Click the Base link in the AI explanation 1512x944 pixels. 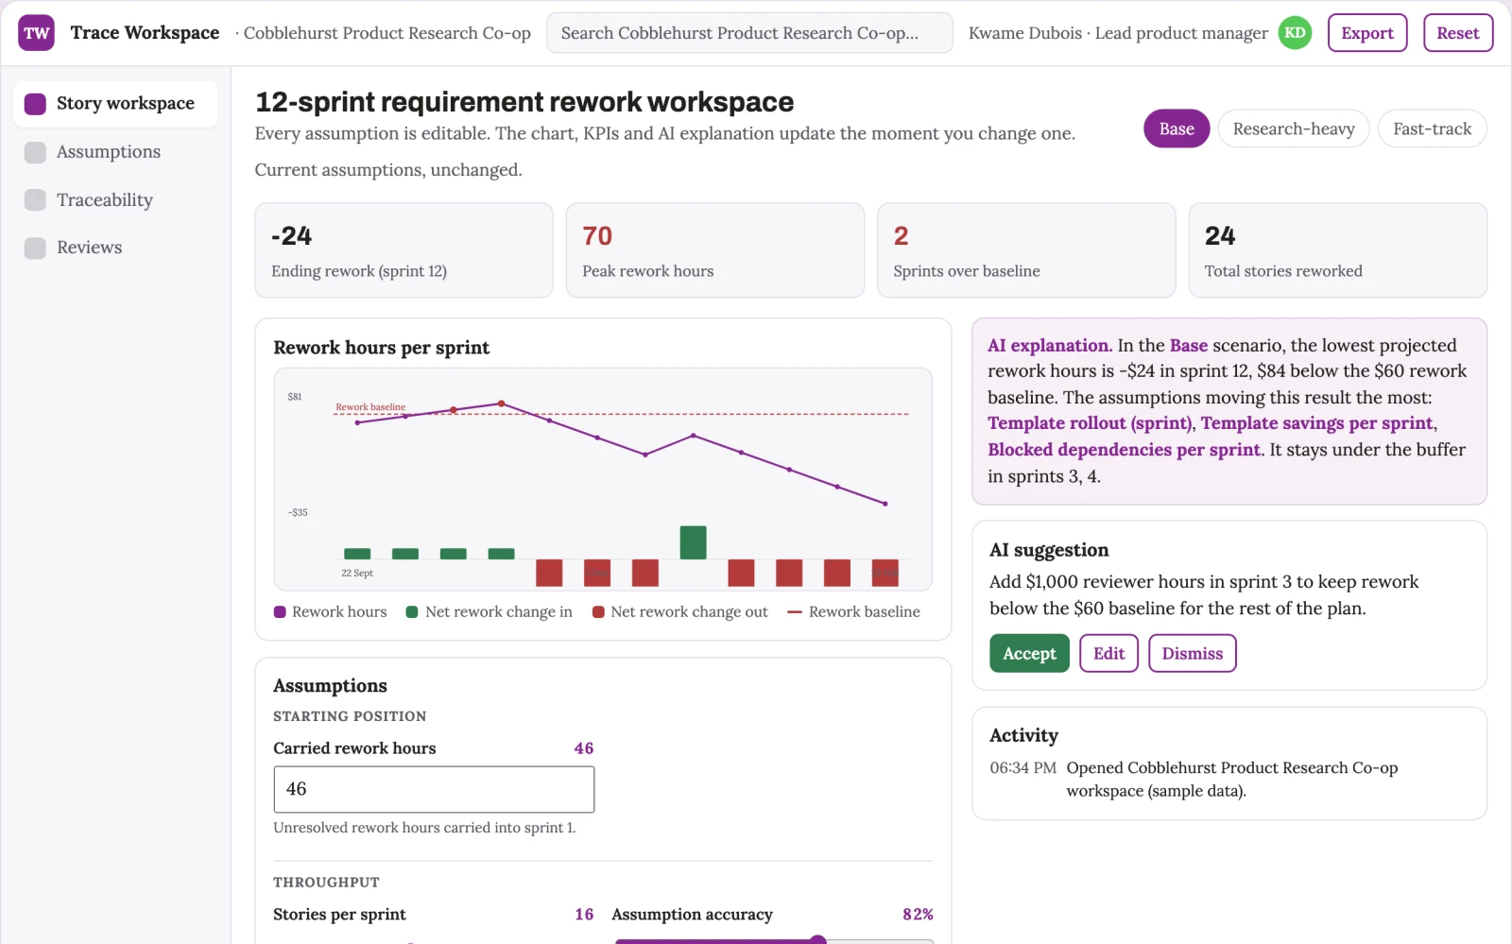pyautogui.click(x=1188, y=346)
